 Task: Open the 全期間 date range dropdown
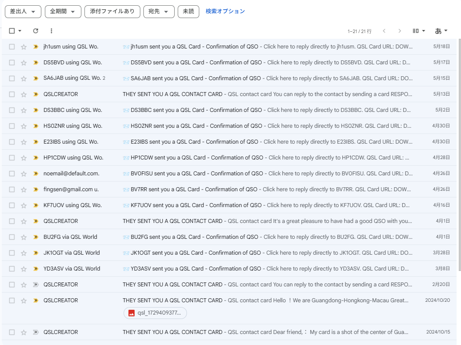[x=63, y=11]
